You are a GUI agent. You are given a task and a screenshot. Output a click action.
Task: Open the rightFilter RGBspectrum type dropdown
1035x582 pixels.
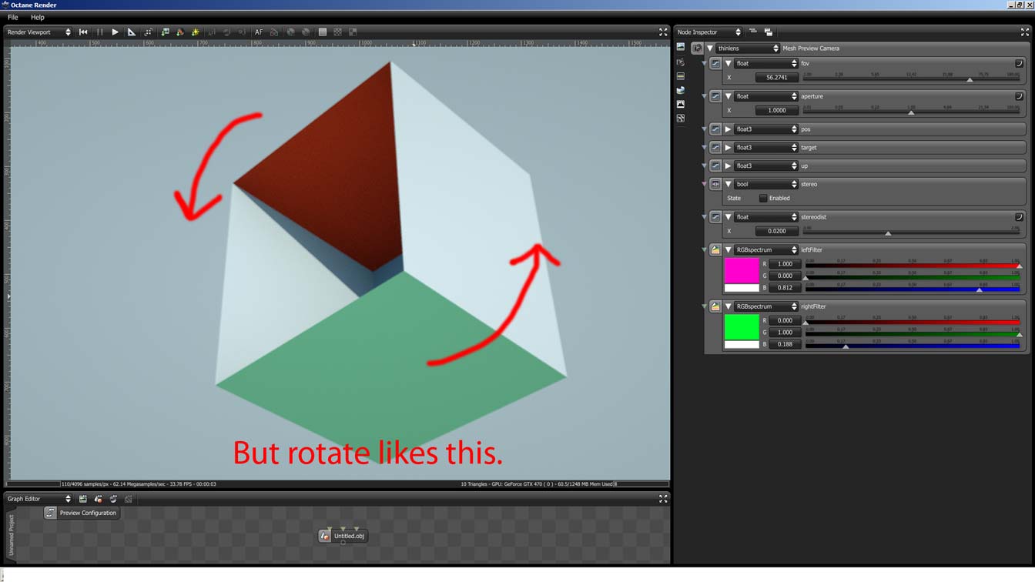click(x=766, y=306)
